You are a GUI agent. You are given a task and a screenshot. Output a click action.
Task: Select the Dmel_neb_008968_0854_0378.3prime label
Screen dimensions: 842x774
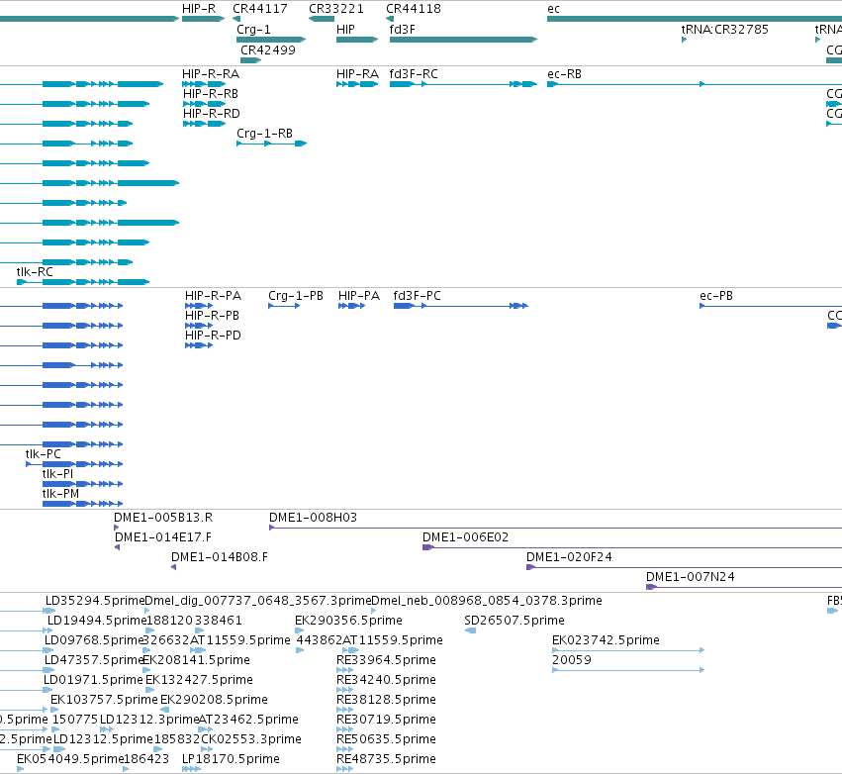tap(487, 601)
